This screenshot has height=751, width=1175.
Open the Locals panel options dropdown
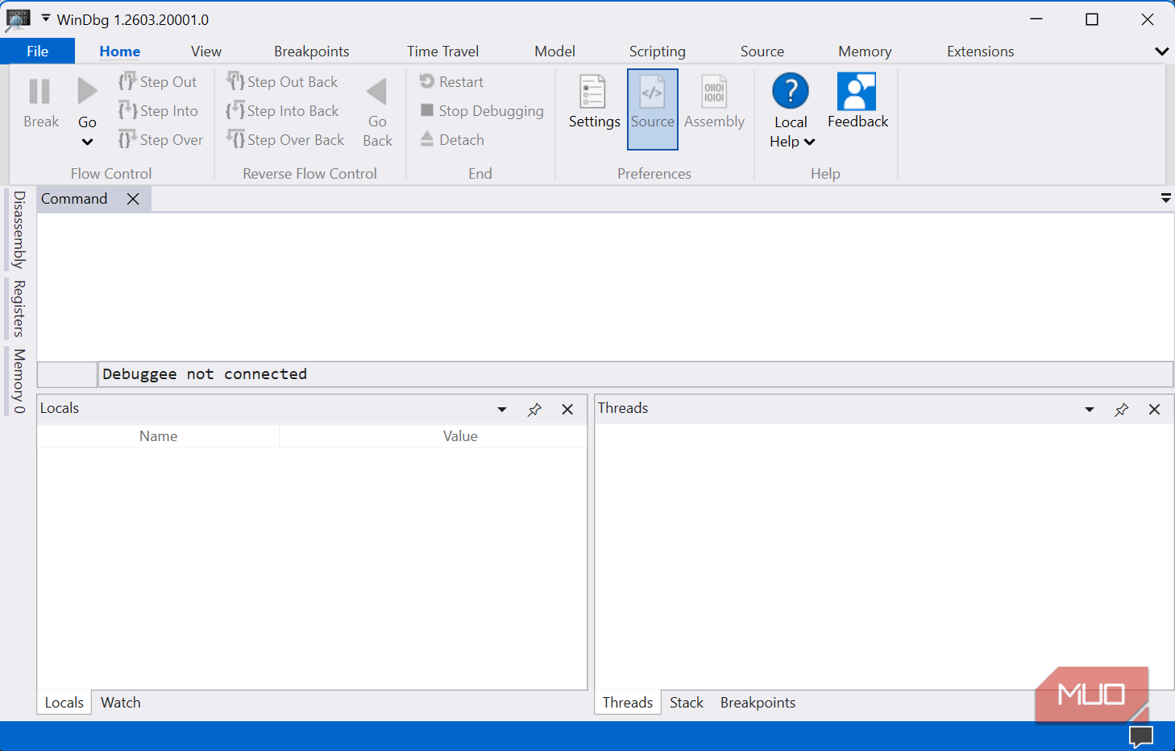(x=502, y=410)
